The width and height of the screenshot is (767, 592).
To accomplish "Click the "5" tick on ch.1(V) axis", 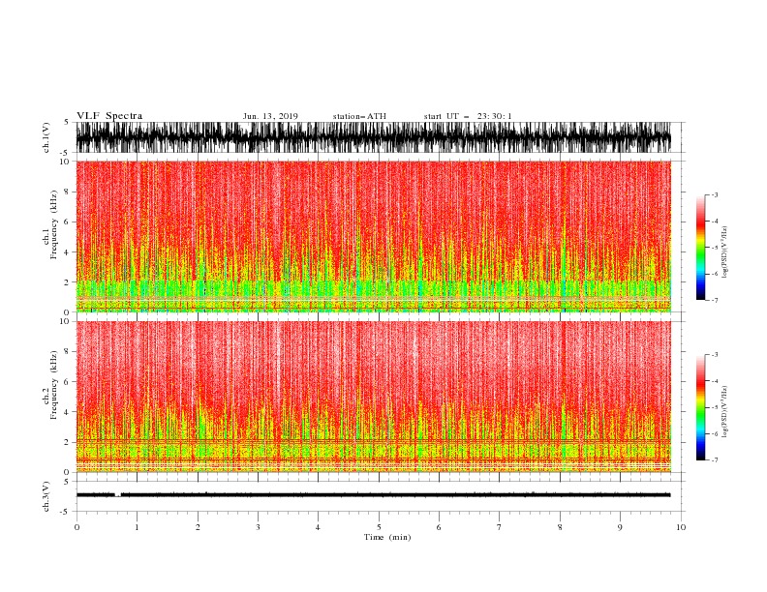I will click(x=67, y=122).
